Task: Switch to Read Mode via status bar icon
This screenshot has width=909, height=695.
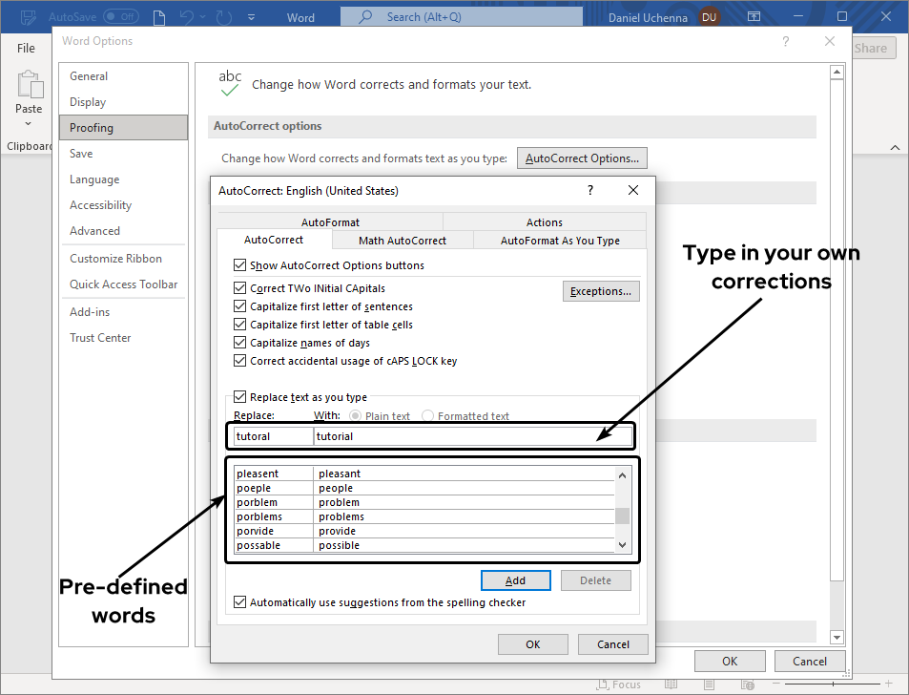Action: click(x=671, y=684)
